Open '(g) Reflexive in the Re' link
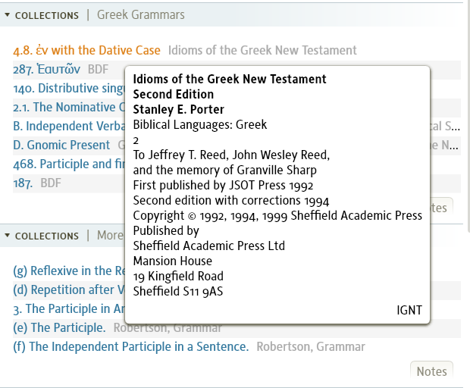Image resolution: width=470 pixels, height=388 pixels. pos(68,271)
